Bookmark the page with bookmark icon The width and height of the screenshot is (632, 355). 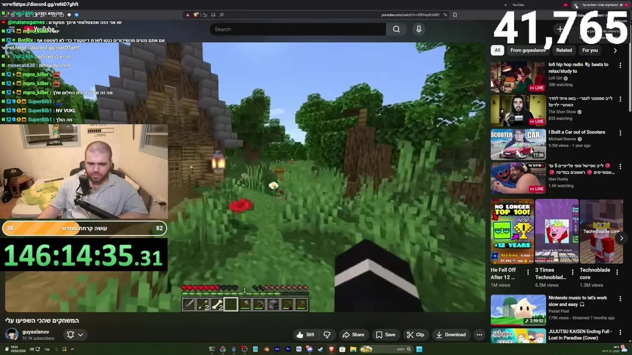point(455,15)
